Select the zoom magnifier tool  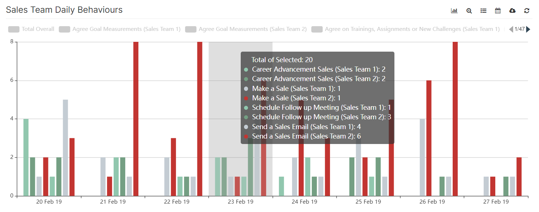tap(469, 11)
